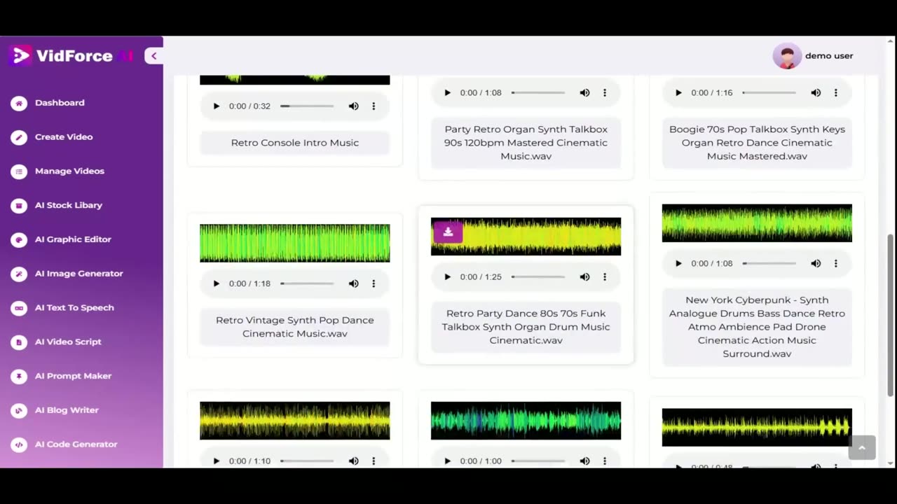Open AI Graphic Editor

(73, 239)
